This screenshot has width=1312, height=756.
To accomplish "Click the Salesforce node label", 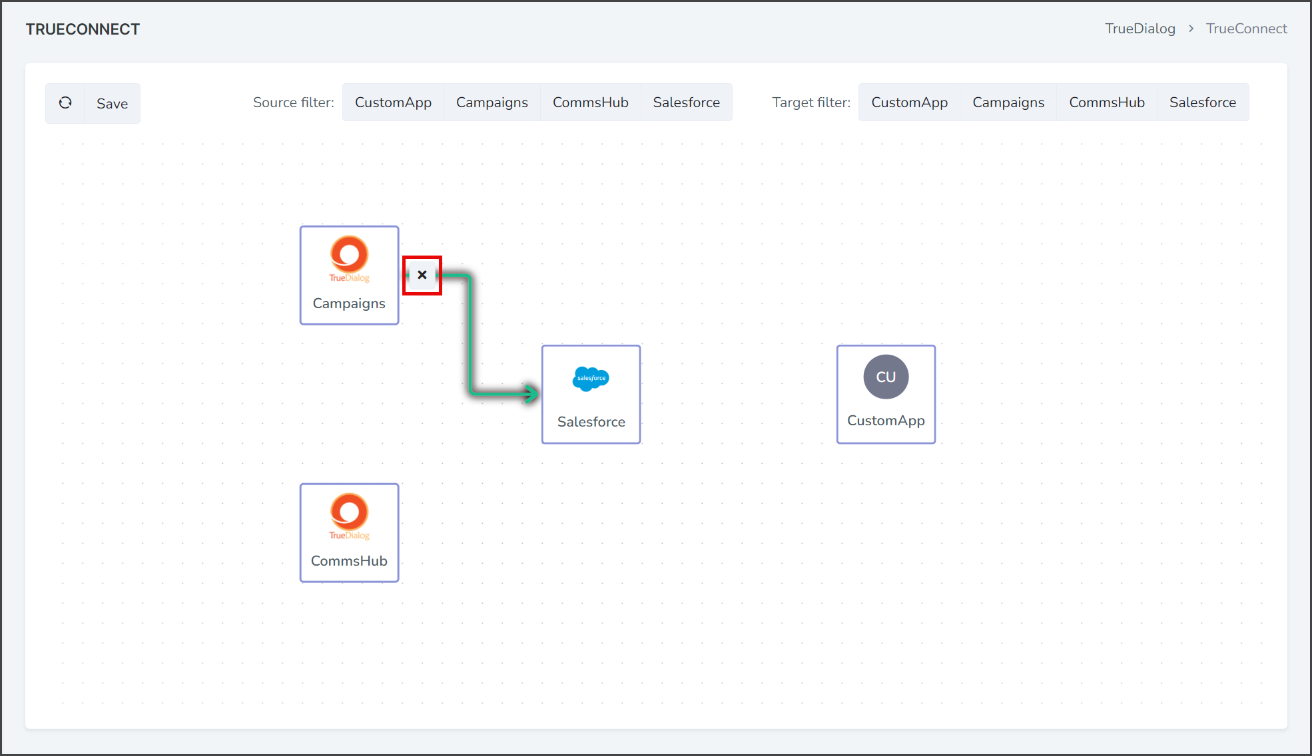I will [591, 422].
